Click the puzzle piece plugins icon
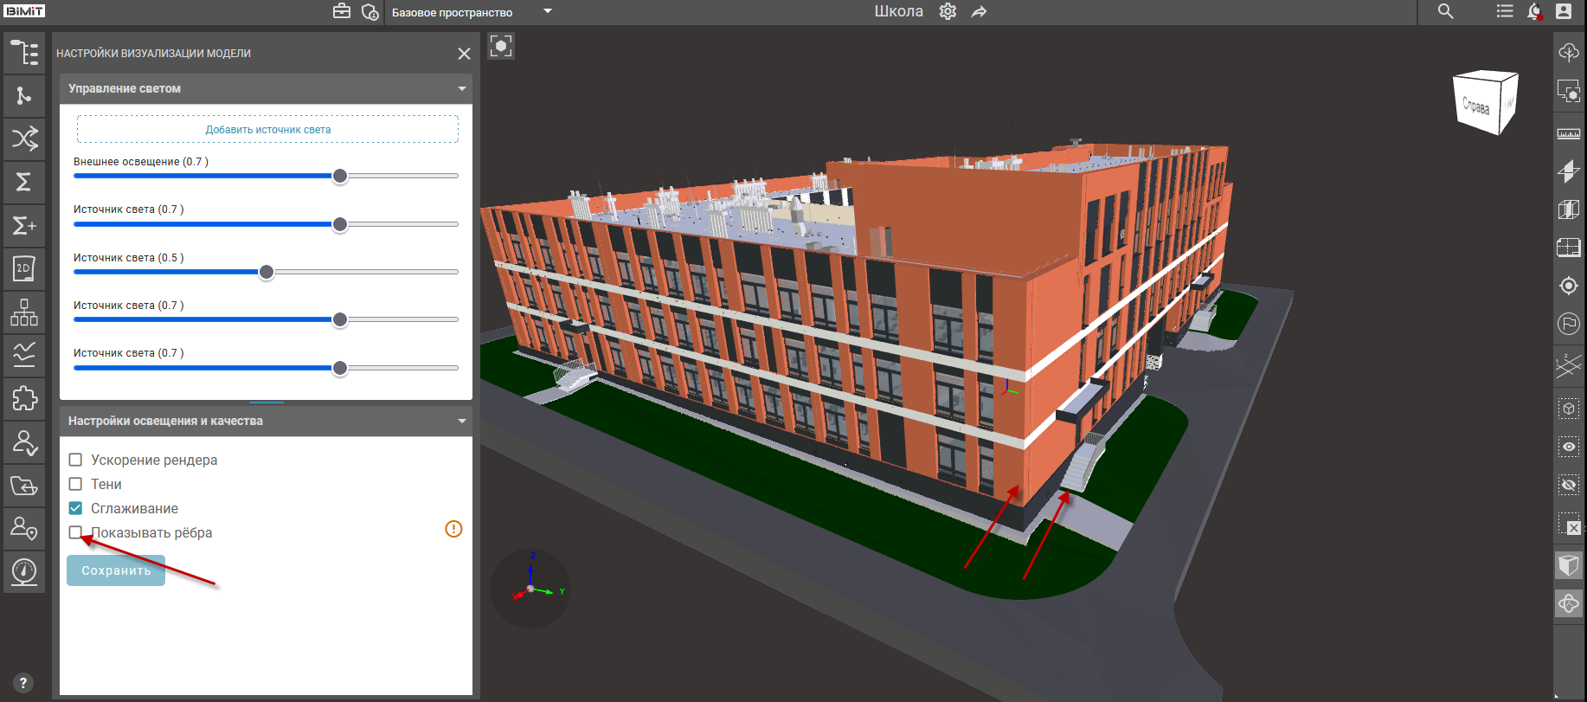This screenshot has height=702, width=1587. coord(24,398)
